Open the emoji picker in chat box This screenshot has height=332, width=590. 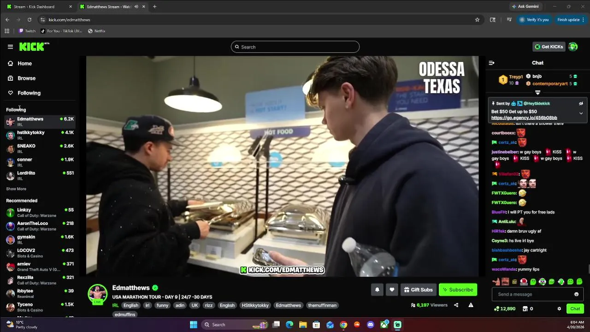click(576, 294)
